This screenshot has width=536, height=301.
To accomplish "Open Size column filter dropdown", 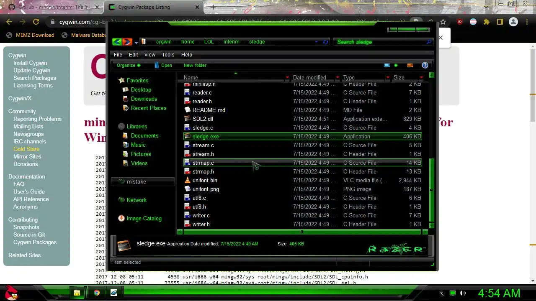I will tap(421, 78).
